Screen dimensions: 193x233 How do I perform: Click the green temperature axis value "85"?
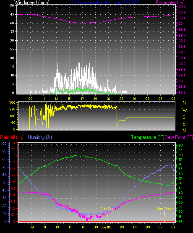click(x=180, y=150)
